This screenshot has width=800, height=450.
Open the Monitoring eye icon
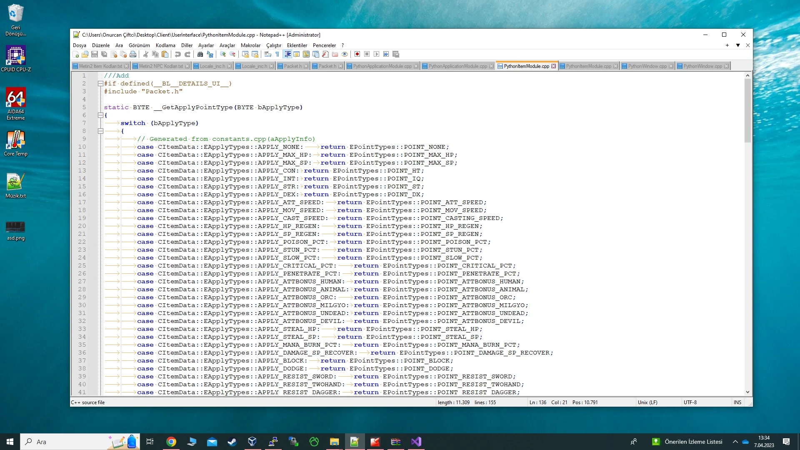tap(345, 54)
